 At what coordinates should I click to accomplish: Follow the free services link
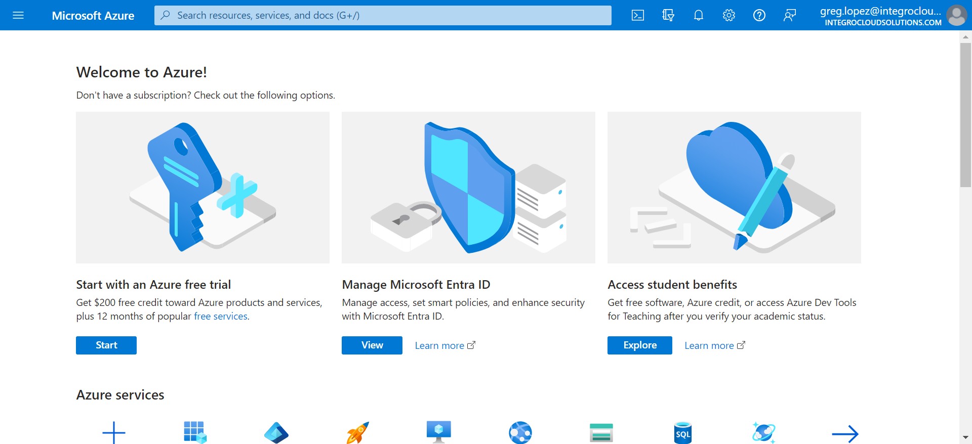tap(221, 316)
